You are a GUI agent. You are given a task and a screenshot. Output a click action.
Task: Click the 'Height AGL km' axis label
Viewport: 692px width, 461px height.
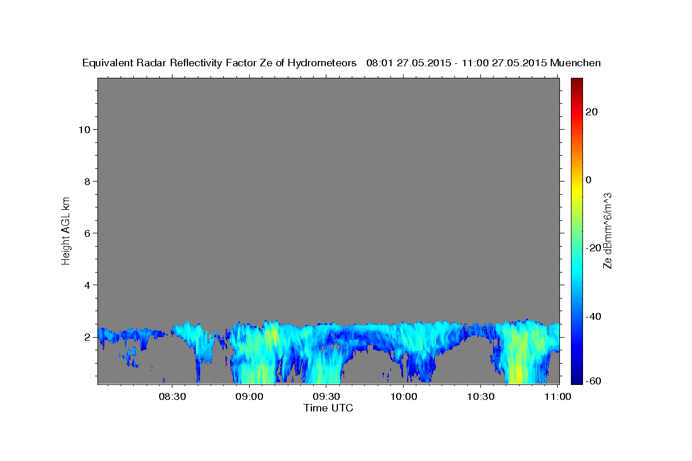tap(66, 230)
